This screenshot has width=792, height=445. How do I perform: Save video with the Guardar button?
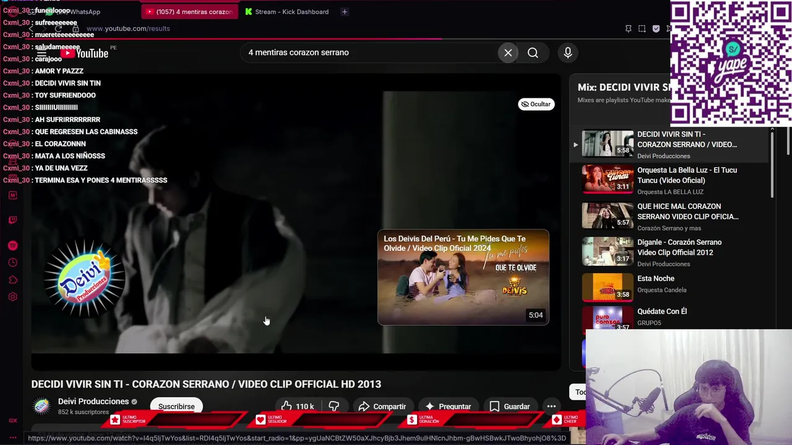point(509,406)
